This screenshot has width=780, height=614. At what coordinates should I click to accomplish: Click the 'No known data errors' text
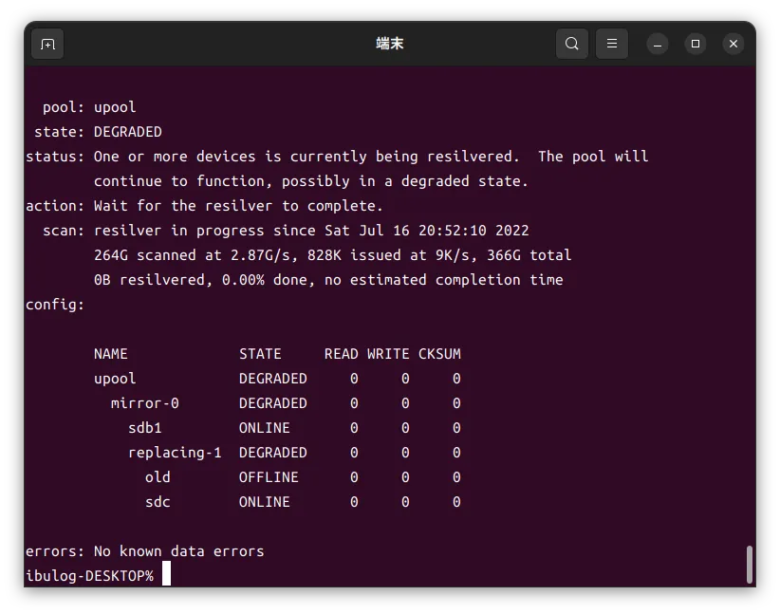(178, 551)
